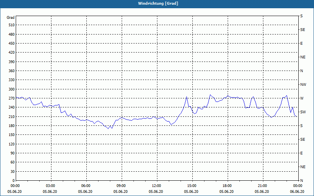
Task: Click the 330 degree axis label
Action: point(12,80)
